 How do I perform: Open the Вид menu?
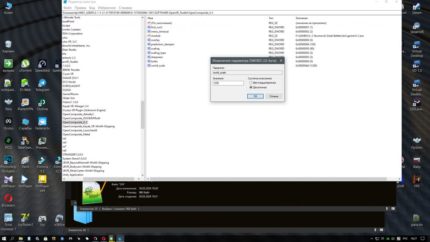click(92, 8)
